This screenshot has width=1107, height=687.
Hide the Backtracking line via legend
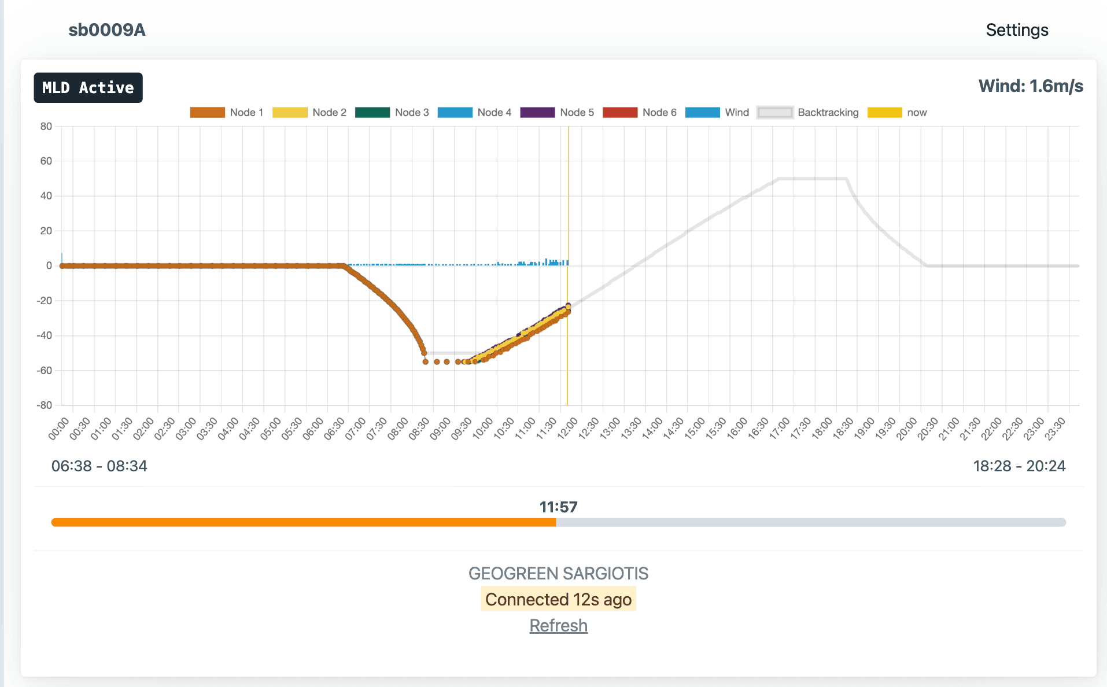(808, 112)
